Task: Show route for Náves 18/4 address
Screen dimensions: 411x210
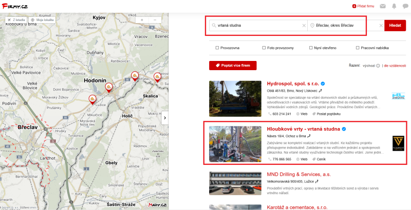Action: [309, 136]
